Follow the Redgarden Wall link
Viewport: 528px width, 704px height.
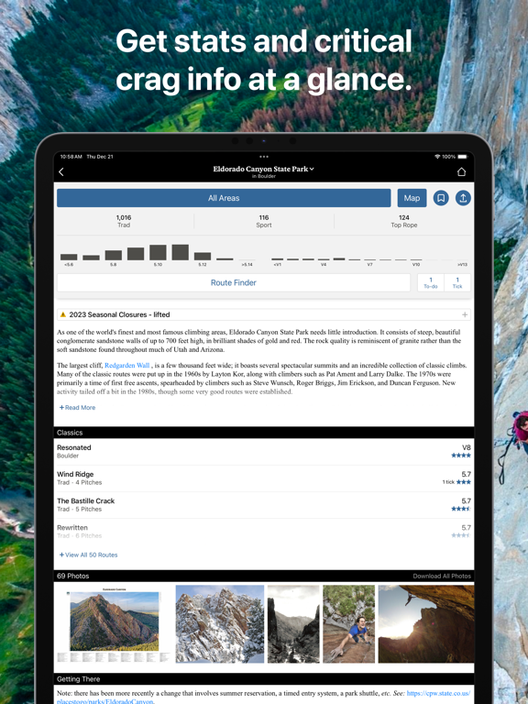coord(127,366)
